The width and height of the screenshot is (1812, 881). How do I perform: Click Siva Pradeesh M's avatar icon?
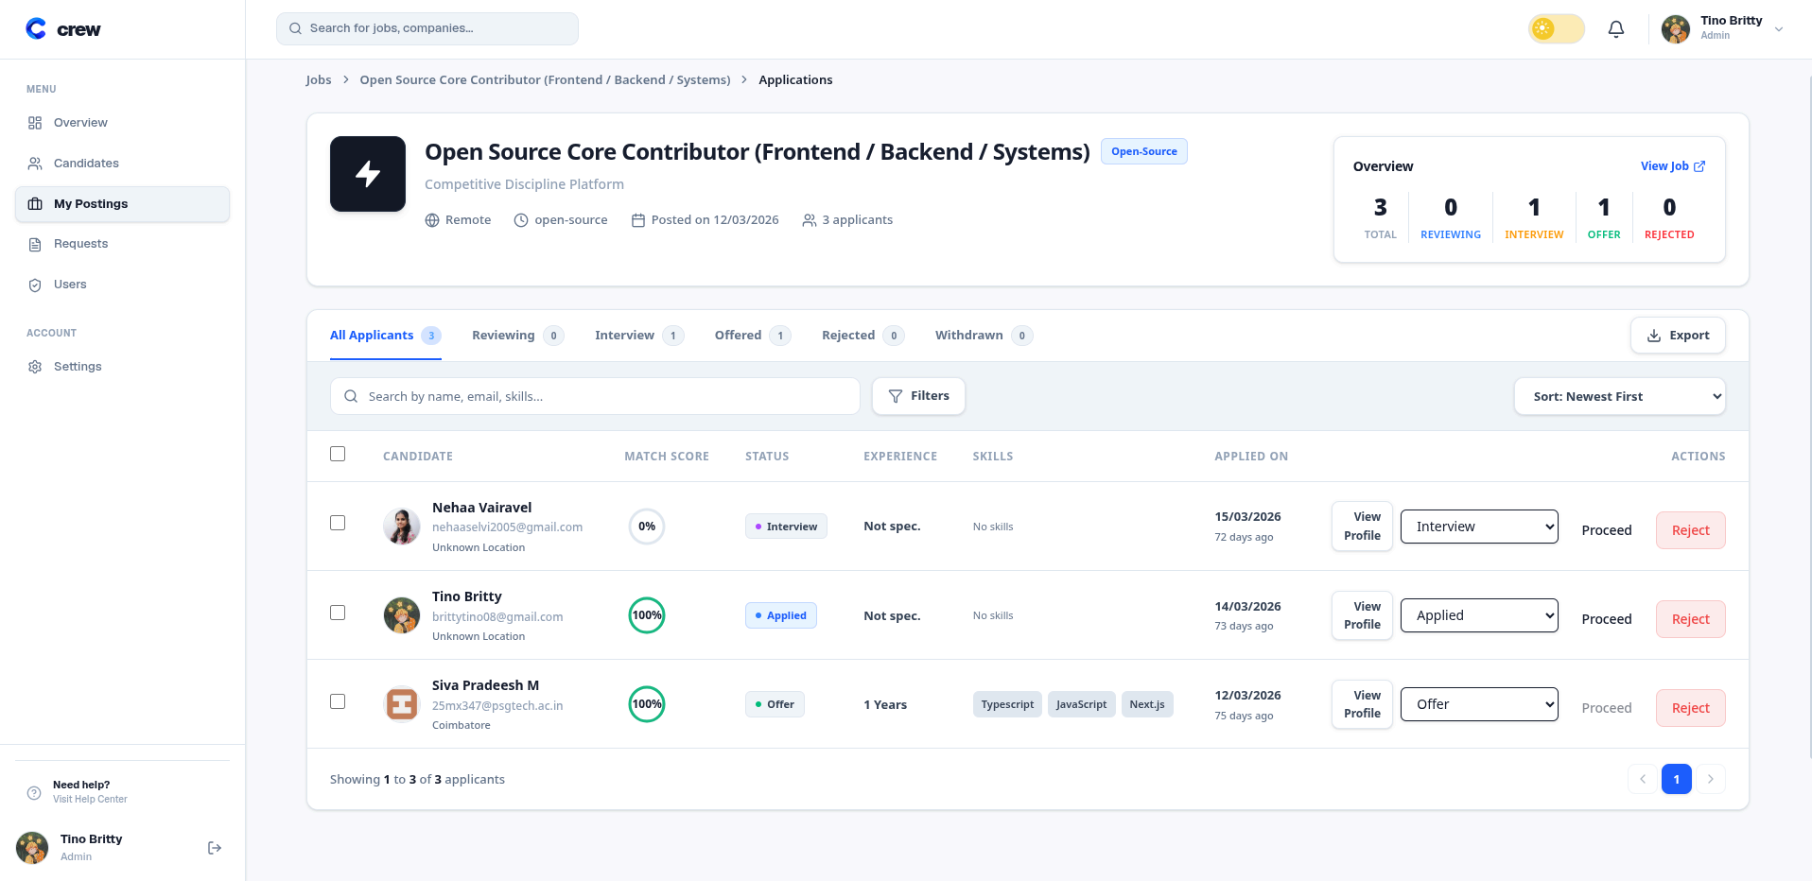tap(402, 704)
